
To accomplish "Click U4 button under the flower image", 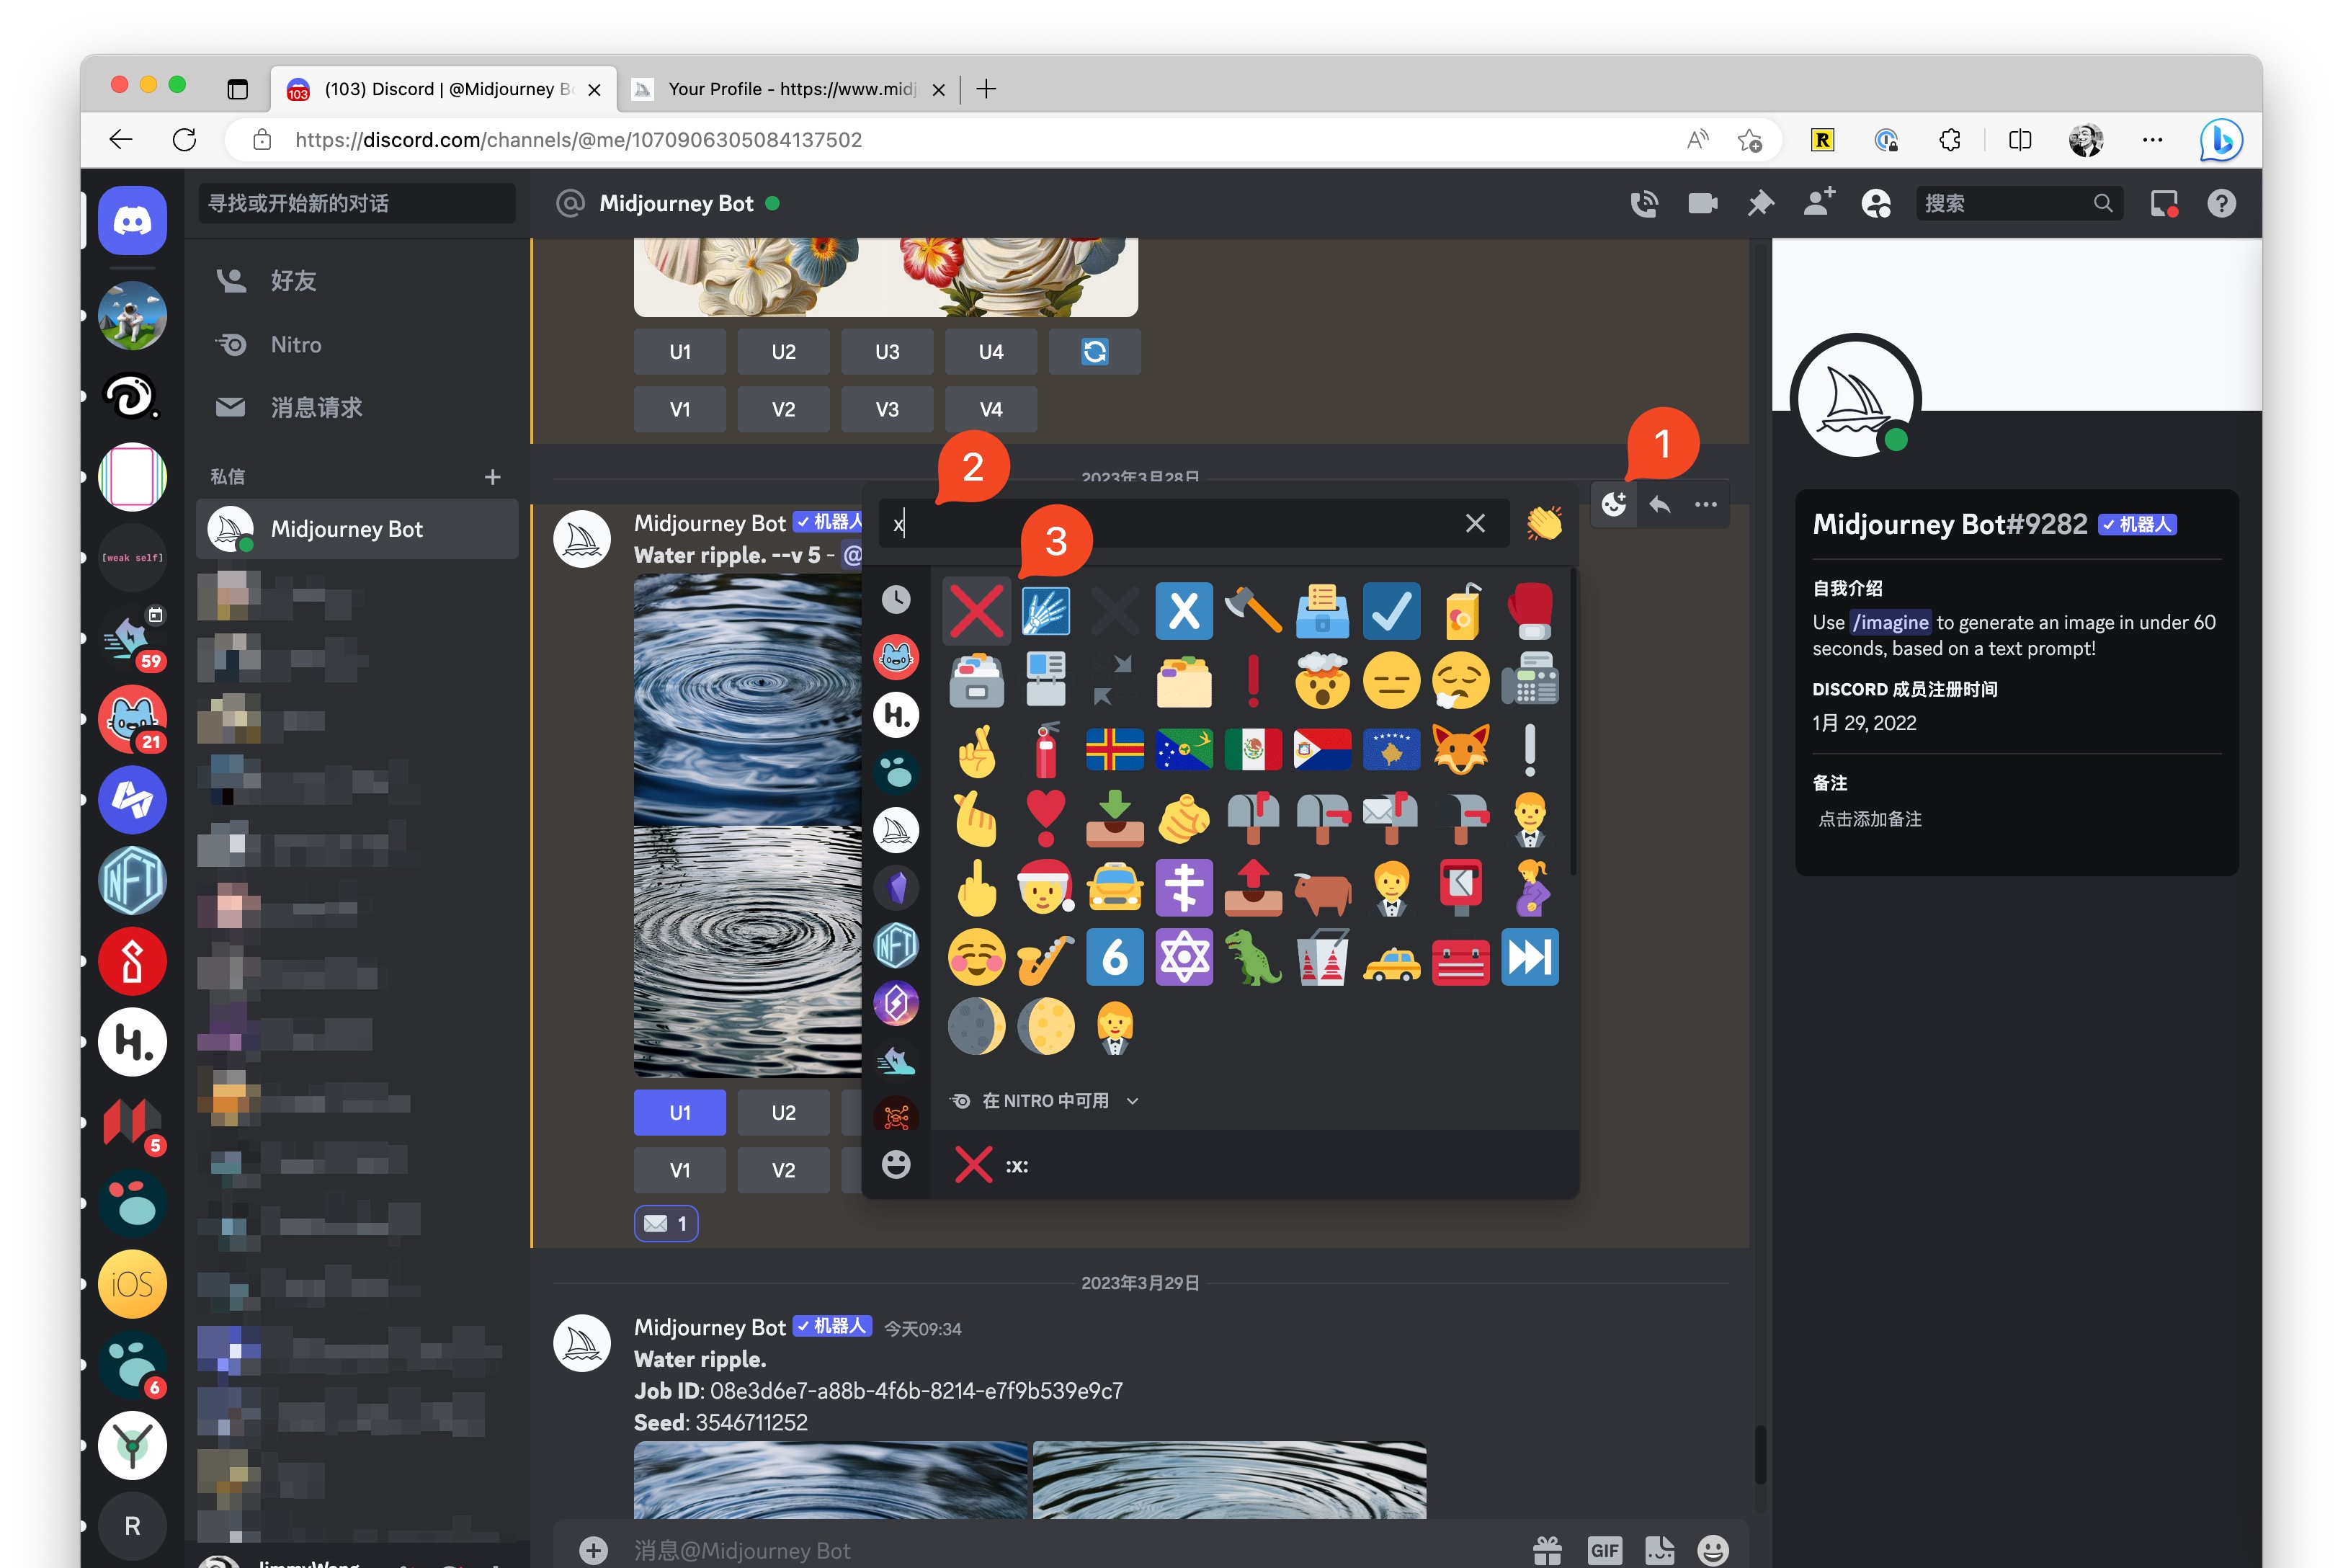I will pos(991,352).
